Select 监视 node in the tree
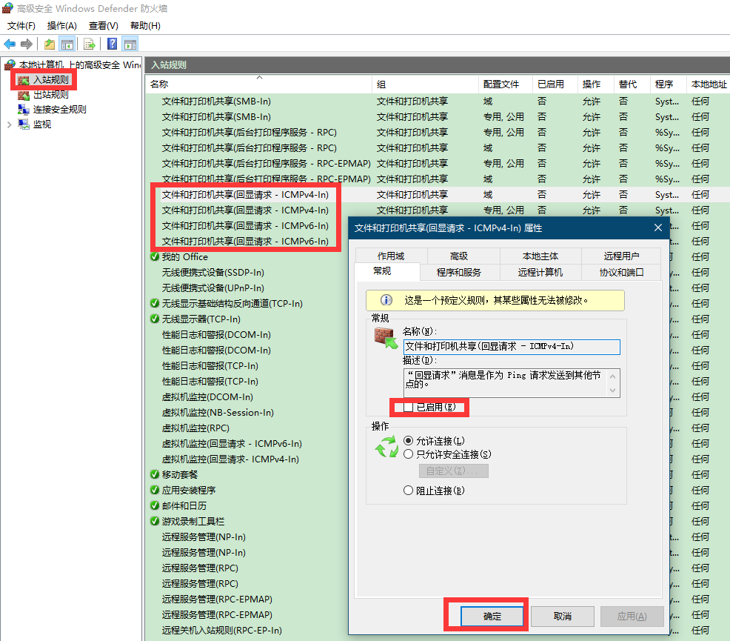 pyautogui.click(x=42, y=124)
